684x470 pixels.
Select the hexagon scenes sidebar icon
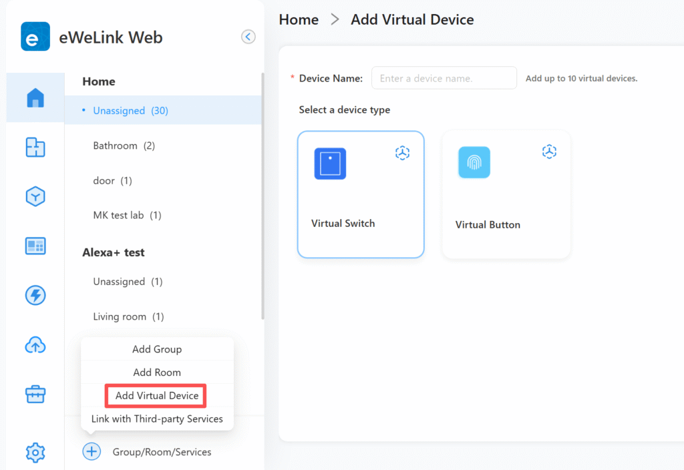(x=35, y=196)
